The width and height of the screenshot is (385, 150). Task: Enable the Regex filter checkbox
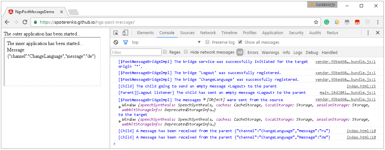coord(165,52)
